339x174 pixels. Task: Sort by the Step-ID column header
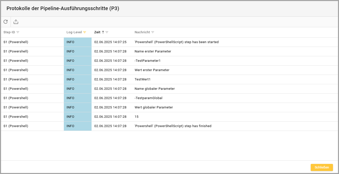[x=9, y=32]
